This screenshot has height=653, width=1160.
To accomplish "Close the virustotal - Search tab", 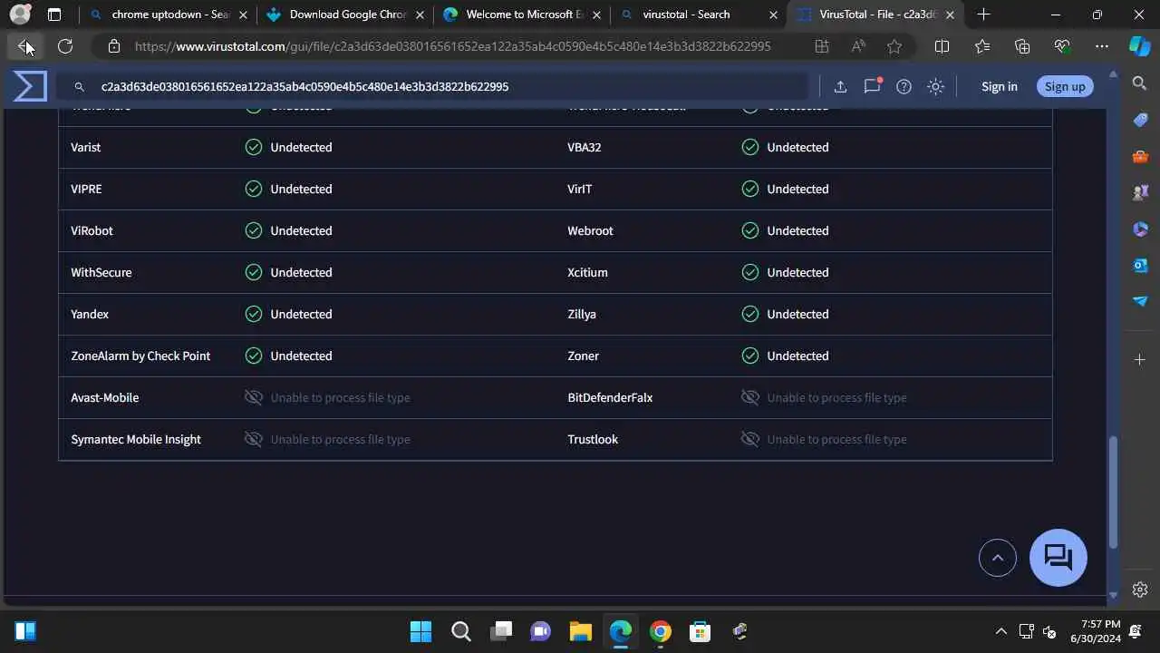I will pyautogui.click(x=773, y=15).
